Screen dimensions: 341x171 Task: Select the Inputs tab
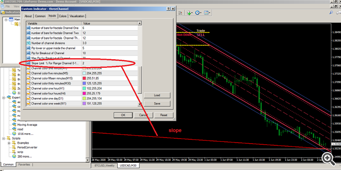click(x=52, y=16)
